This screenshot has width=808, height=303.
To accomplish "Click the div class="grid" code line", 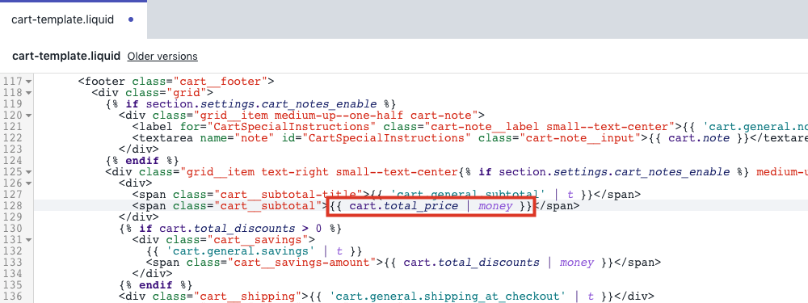I will point(153,93).
